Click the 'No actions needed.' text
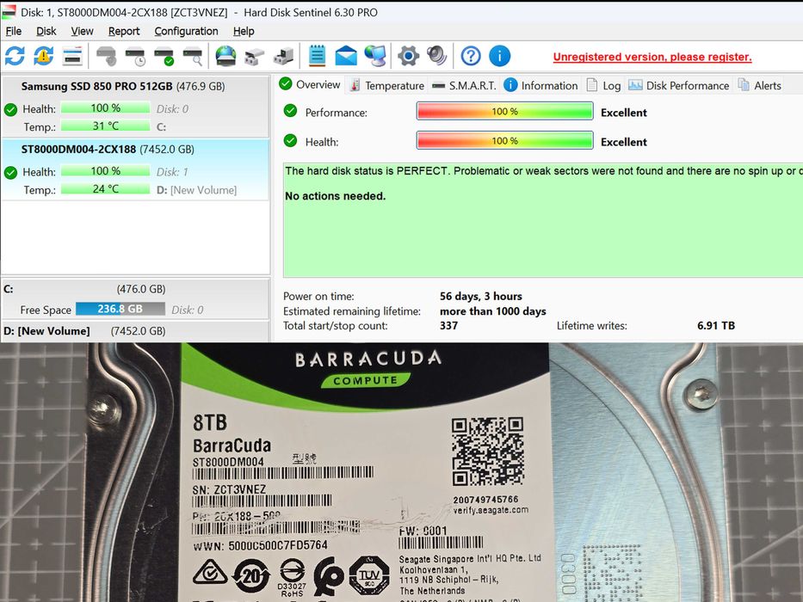This screenshot has height=602, width=803. tap(336, 196)
